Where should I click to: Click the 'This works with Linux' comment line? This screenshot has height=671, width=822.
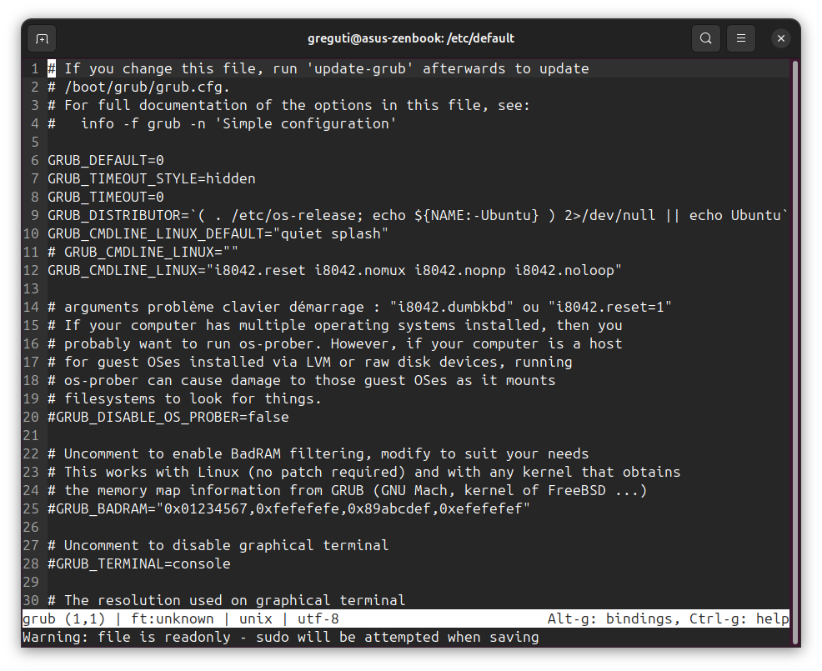[363, 473]
